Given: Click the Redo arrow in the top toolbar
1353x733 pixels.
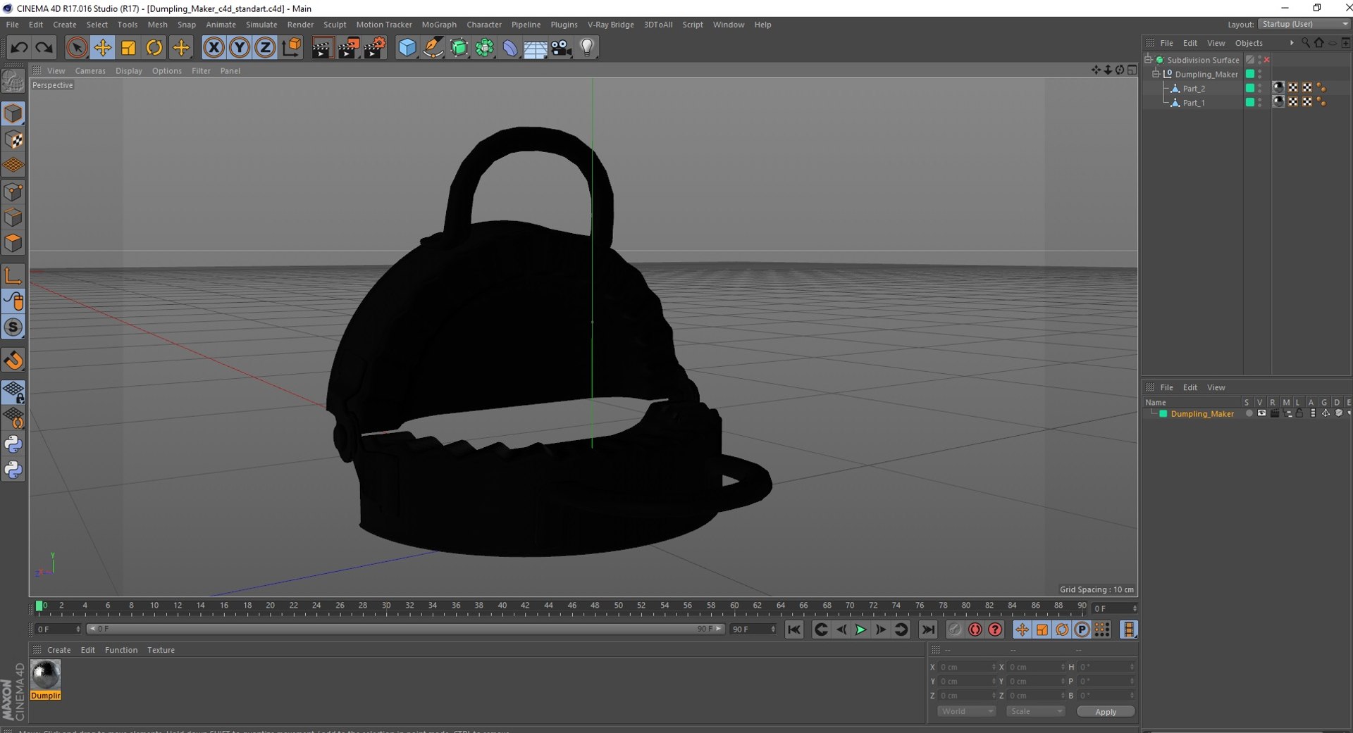Looking at the screenshot, I should pyautogui.click(x=44, y=48).
